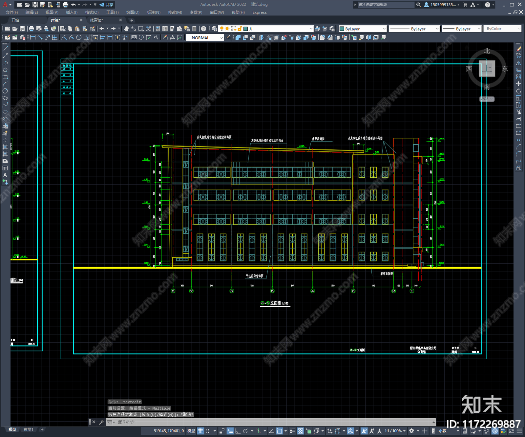Select the Hatch tool on left toolbar
The image size is (525, 437).
click(5, 147)
